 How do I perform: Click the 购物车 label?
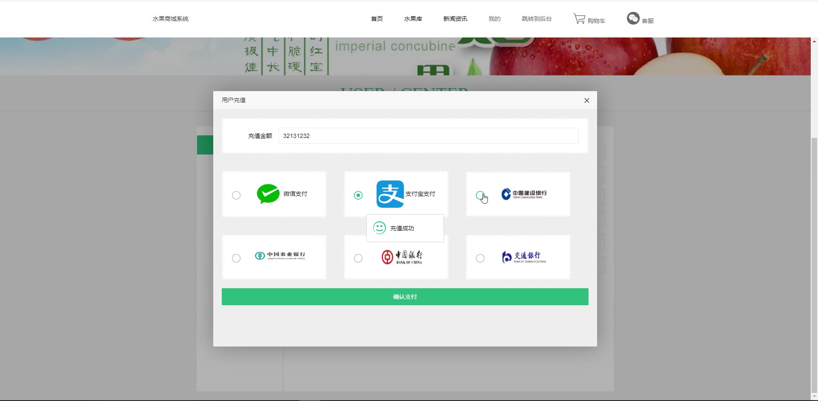pyautogui.click(x=596, y=20)
